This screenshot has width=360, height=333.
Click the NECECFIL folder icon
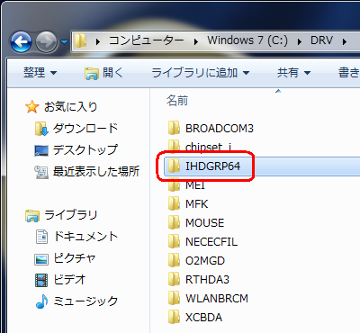174,241
